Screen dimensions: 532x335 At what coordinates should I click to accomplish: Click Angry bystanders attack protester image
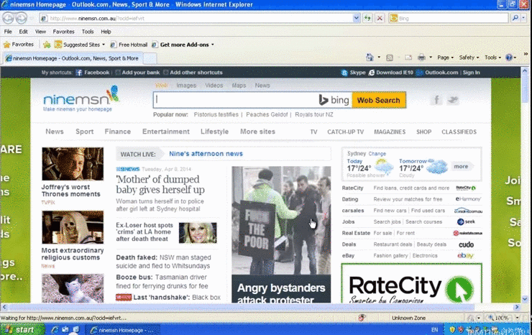281,220
